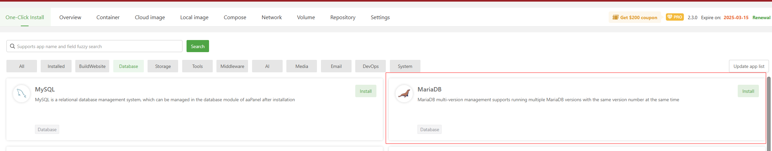Click the MySQL app title
The height and width of the screenshot is (151, 772).
(x=45, y=89)
